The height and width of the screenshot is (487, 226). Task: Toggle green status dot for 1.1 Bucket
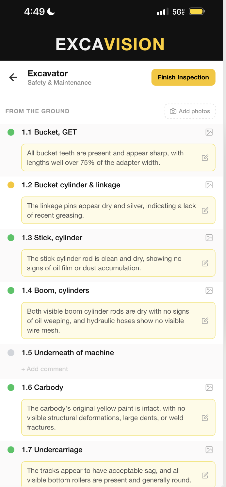point(11,132)
